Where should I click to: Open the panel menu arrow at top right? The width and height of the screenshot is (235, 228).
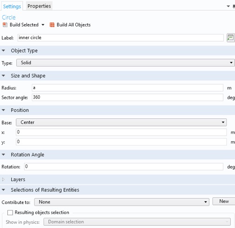click(228, 6)
